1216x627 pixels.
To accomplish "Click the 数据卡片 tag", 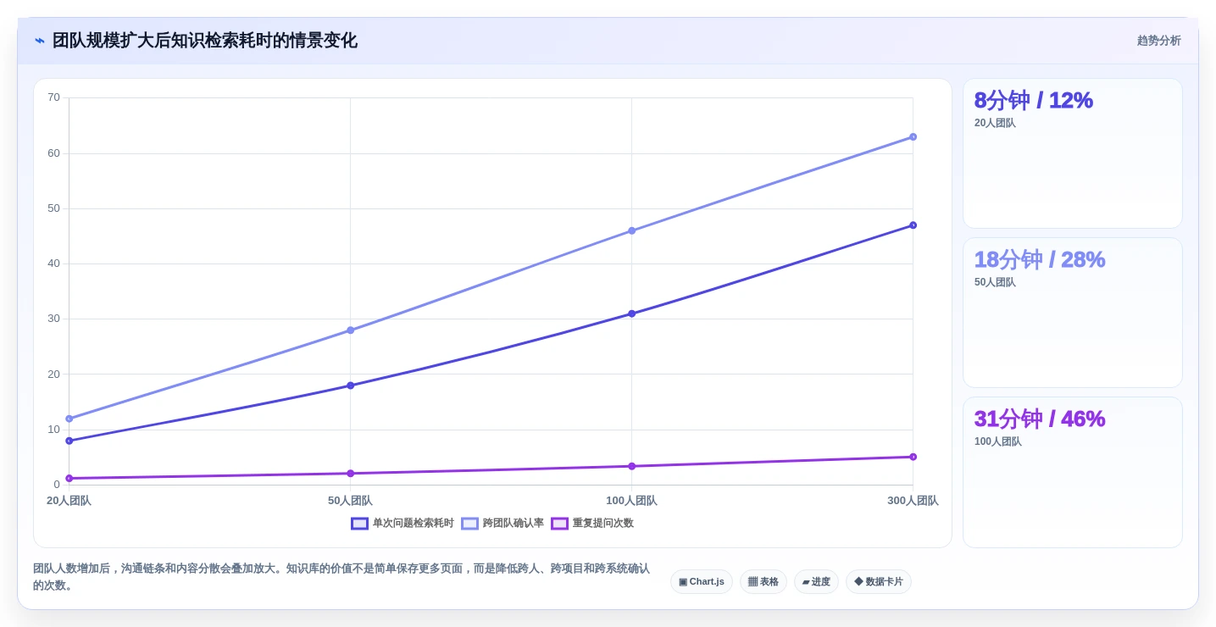I will [879, 582].
